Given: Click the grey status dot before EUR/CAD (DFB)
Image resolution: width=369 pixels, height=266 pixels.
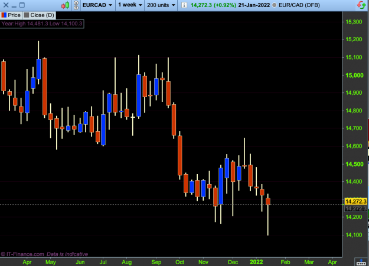Looking at the screenshot, I should (274, 5).
